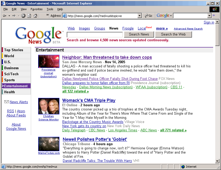
Task: Open the View menu
Action: [24, 9]
